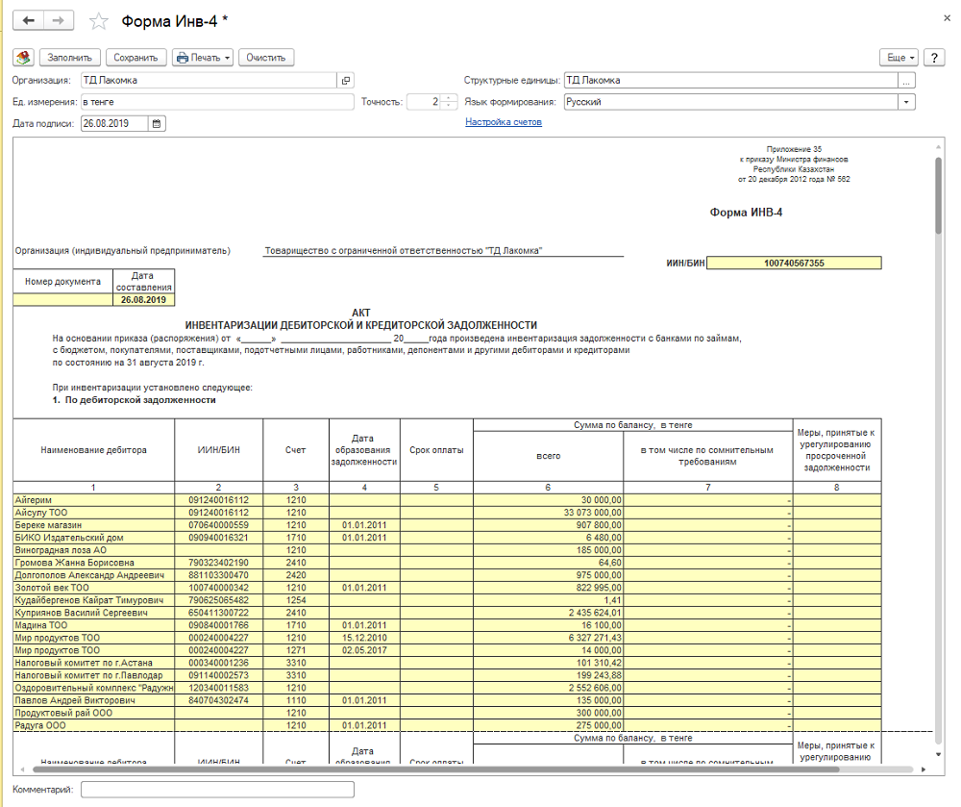Screen dimensions: 961x807
Task: Select the cell Громова Жанна Борисовна
Action: (94, 563)
